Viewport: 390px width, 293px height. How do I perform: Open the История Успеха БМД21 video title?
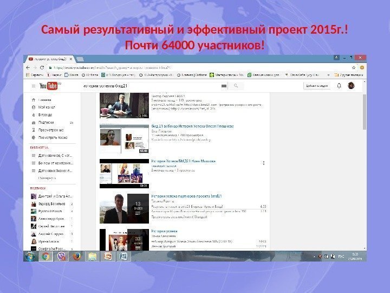(x=183, y=161)
